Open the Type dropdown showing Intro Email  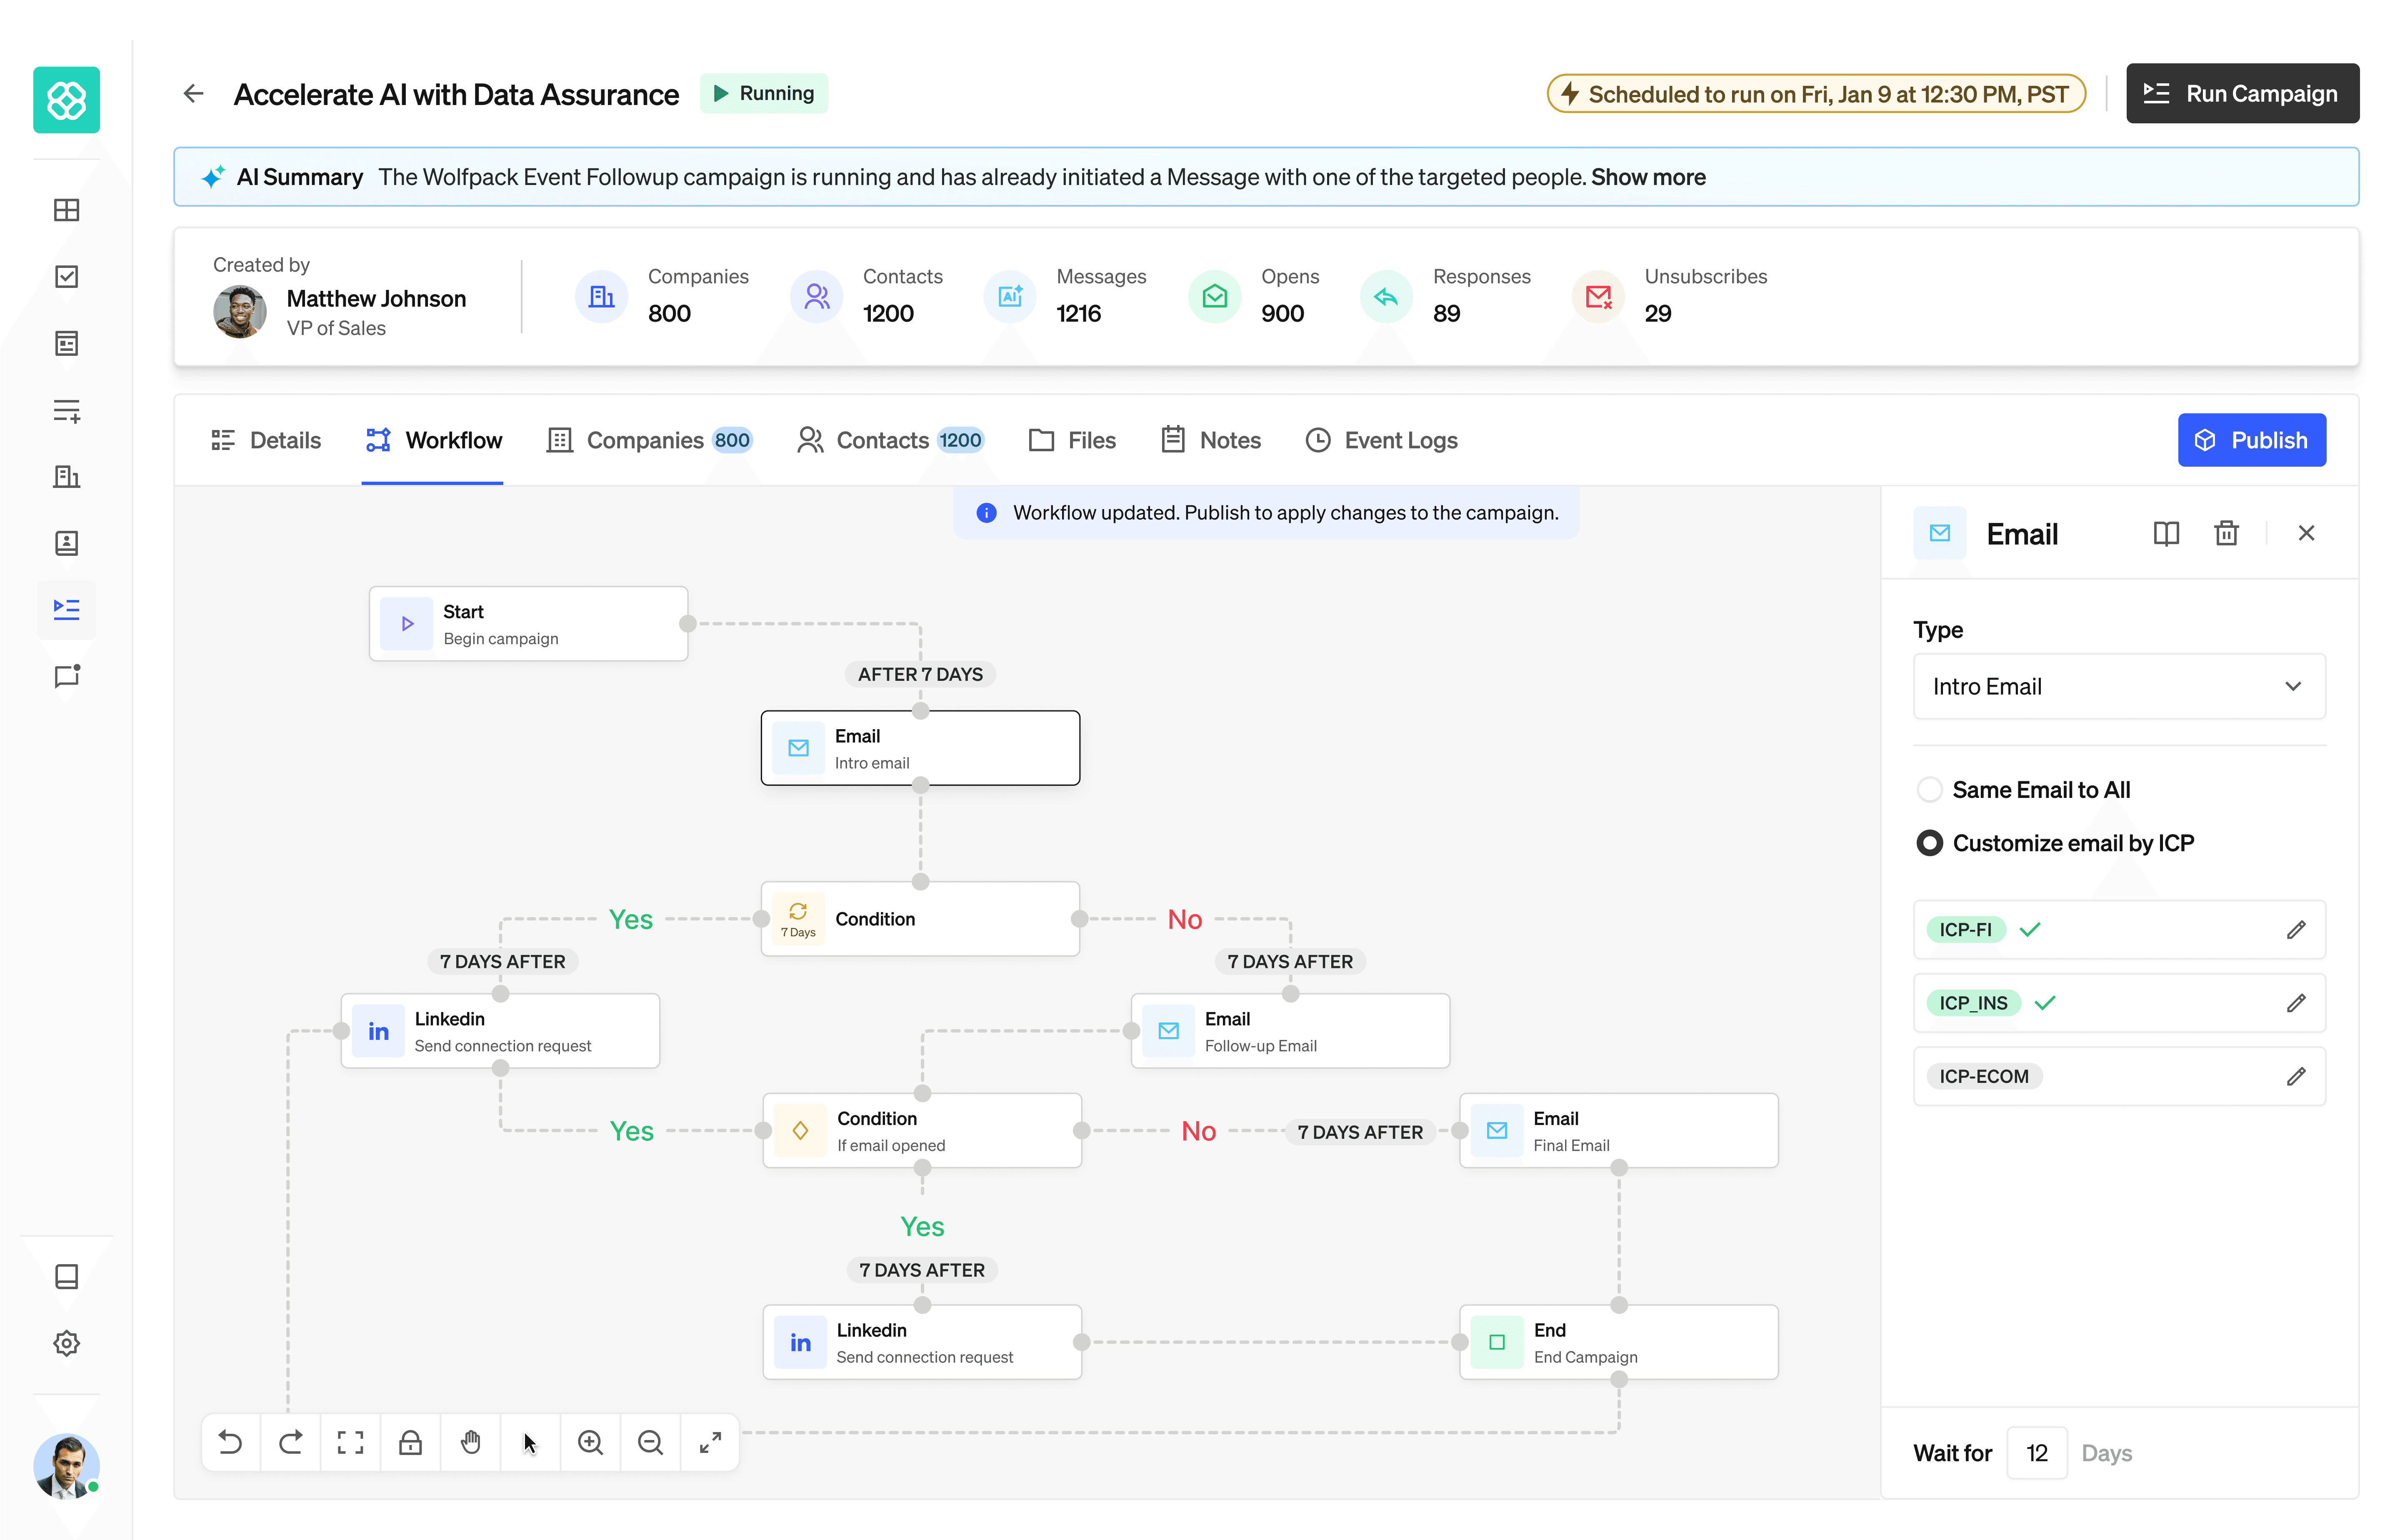(x=2119, y=686)
